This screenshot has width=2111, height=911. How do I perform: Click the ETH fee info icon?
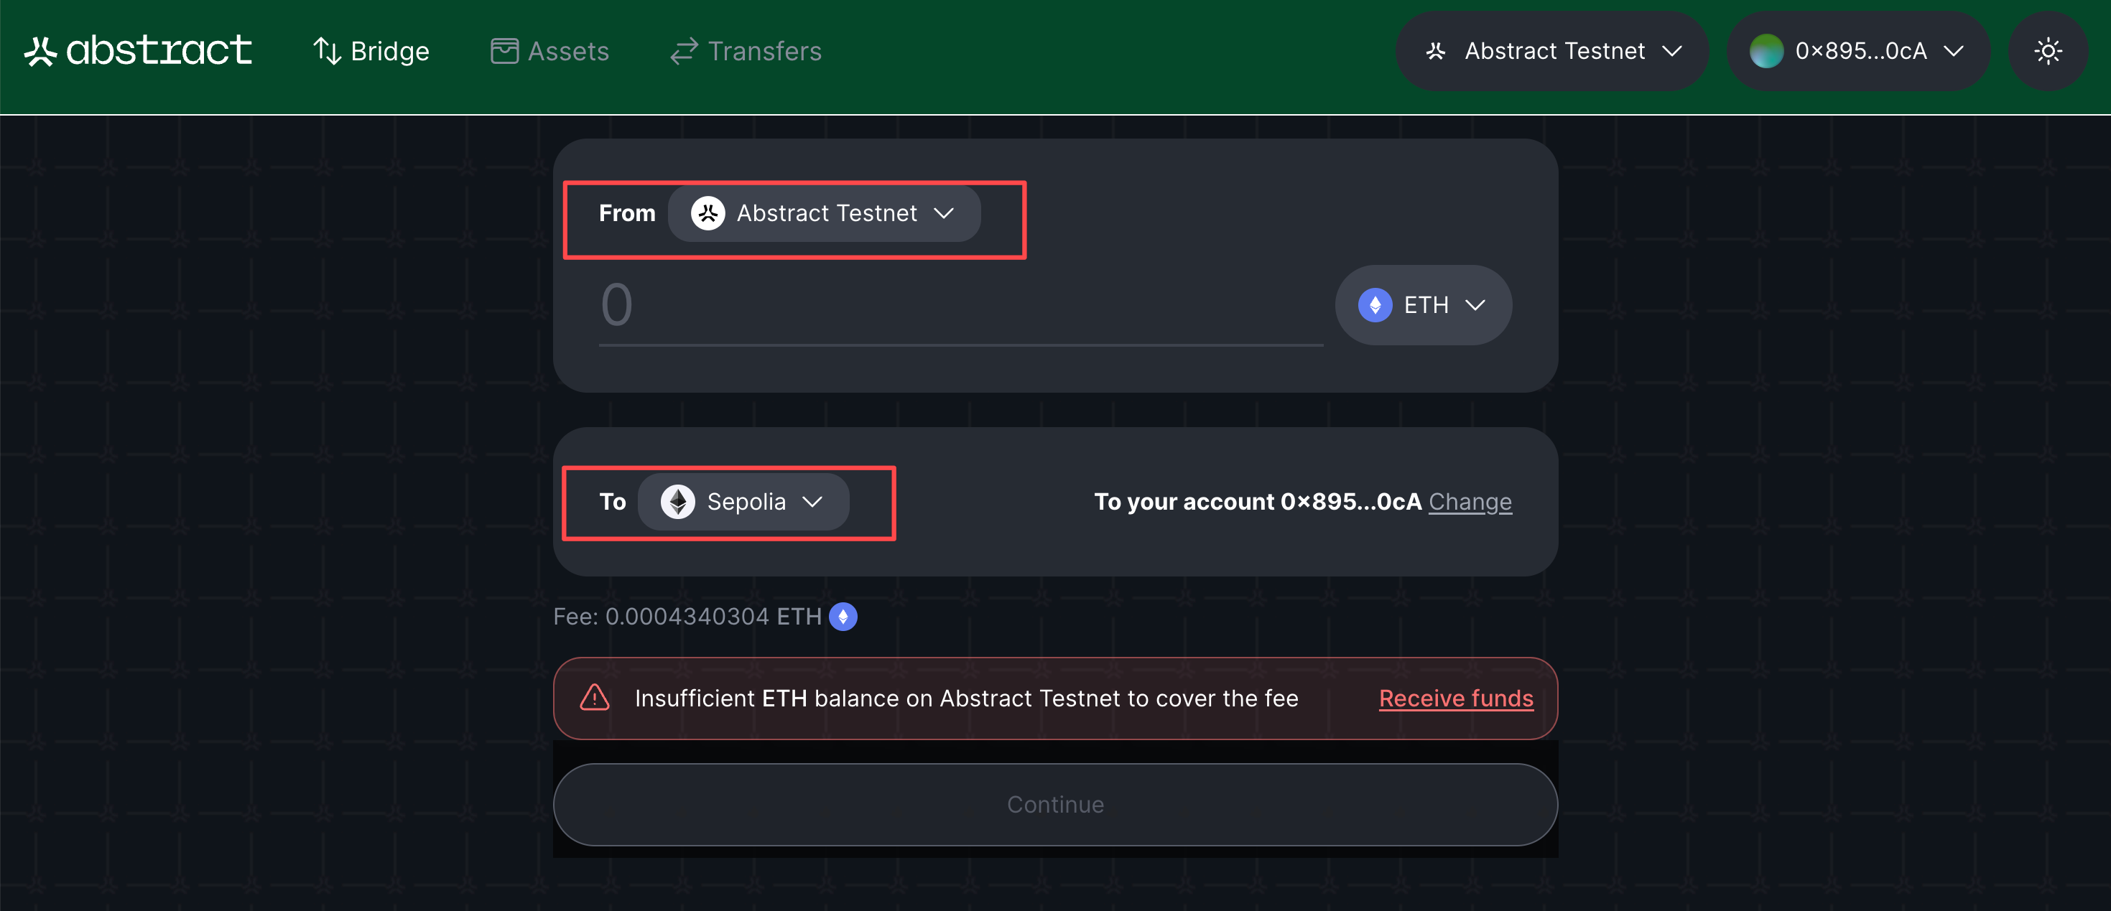[843, 617]
